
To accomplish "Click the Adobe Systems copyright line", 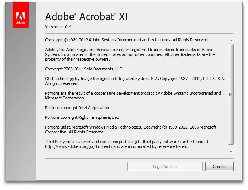I will pos(127,40).
